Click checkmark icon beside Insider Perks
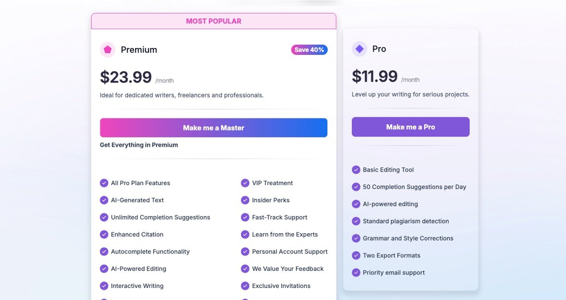566x300 pixels. pos(245,200)
